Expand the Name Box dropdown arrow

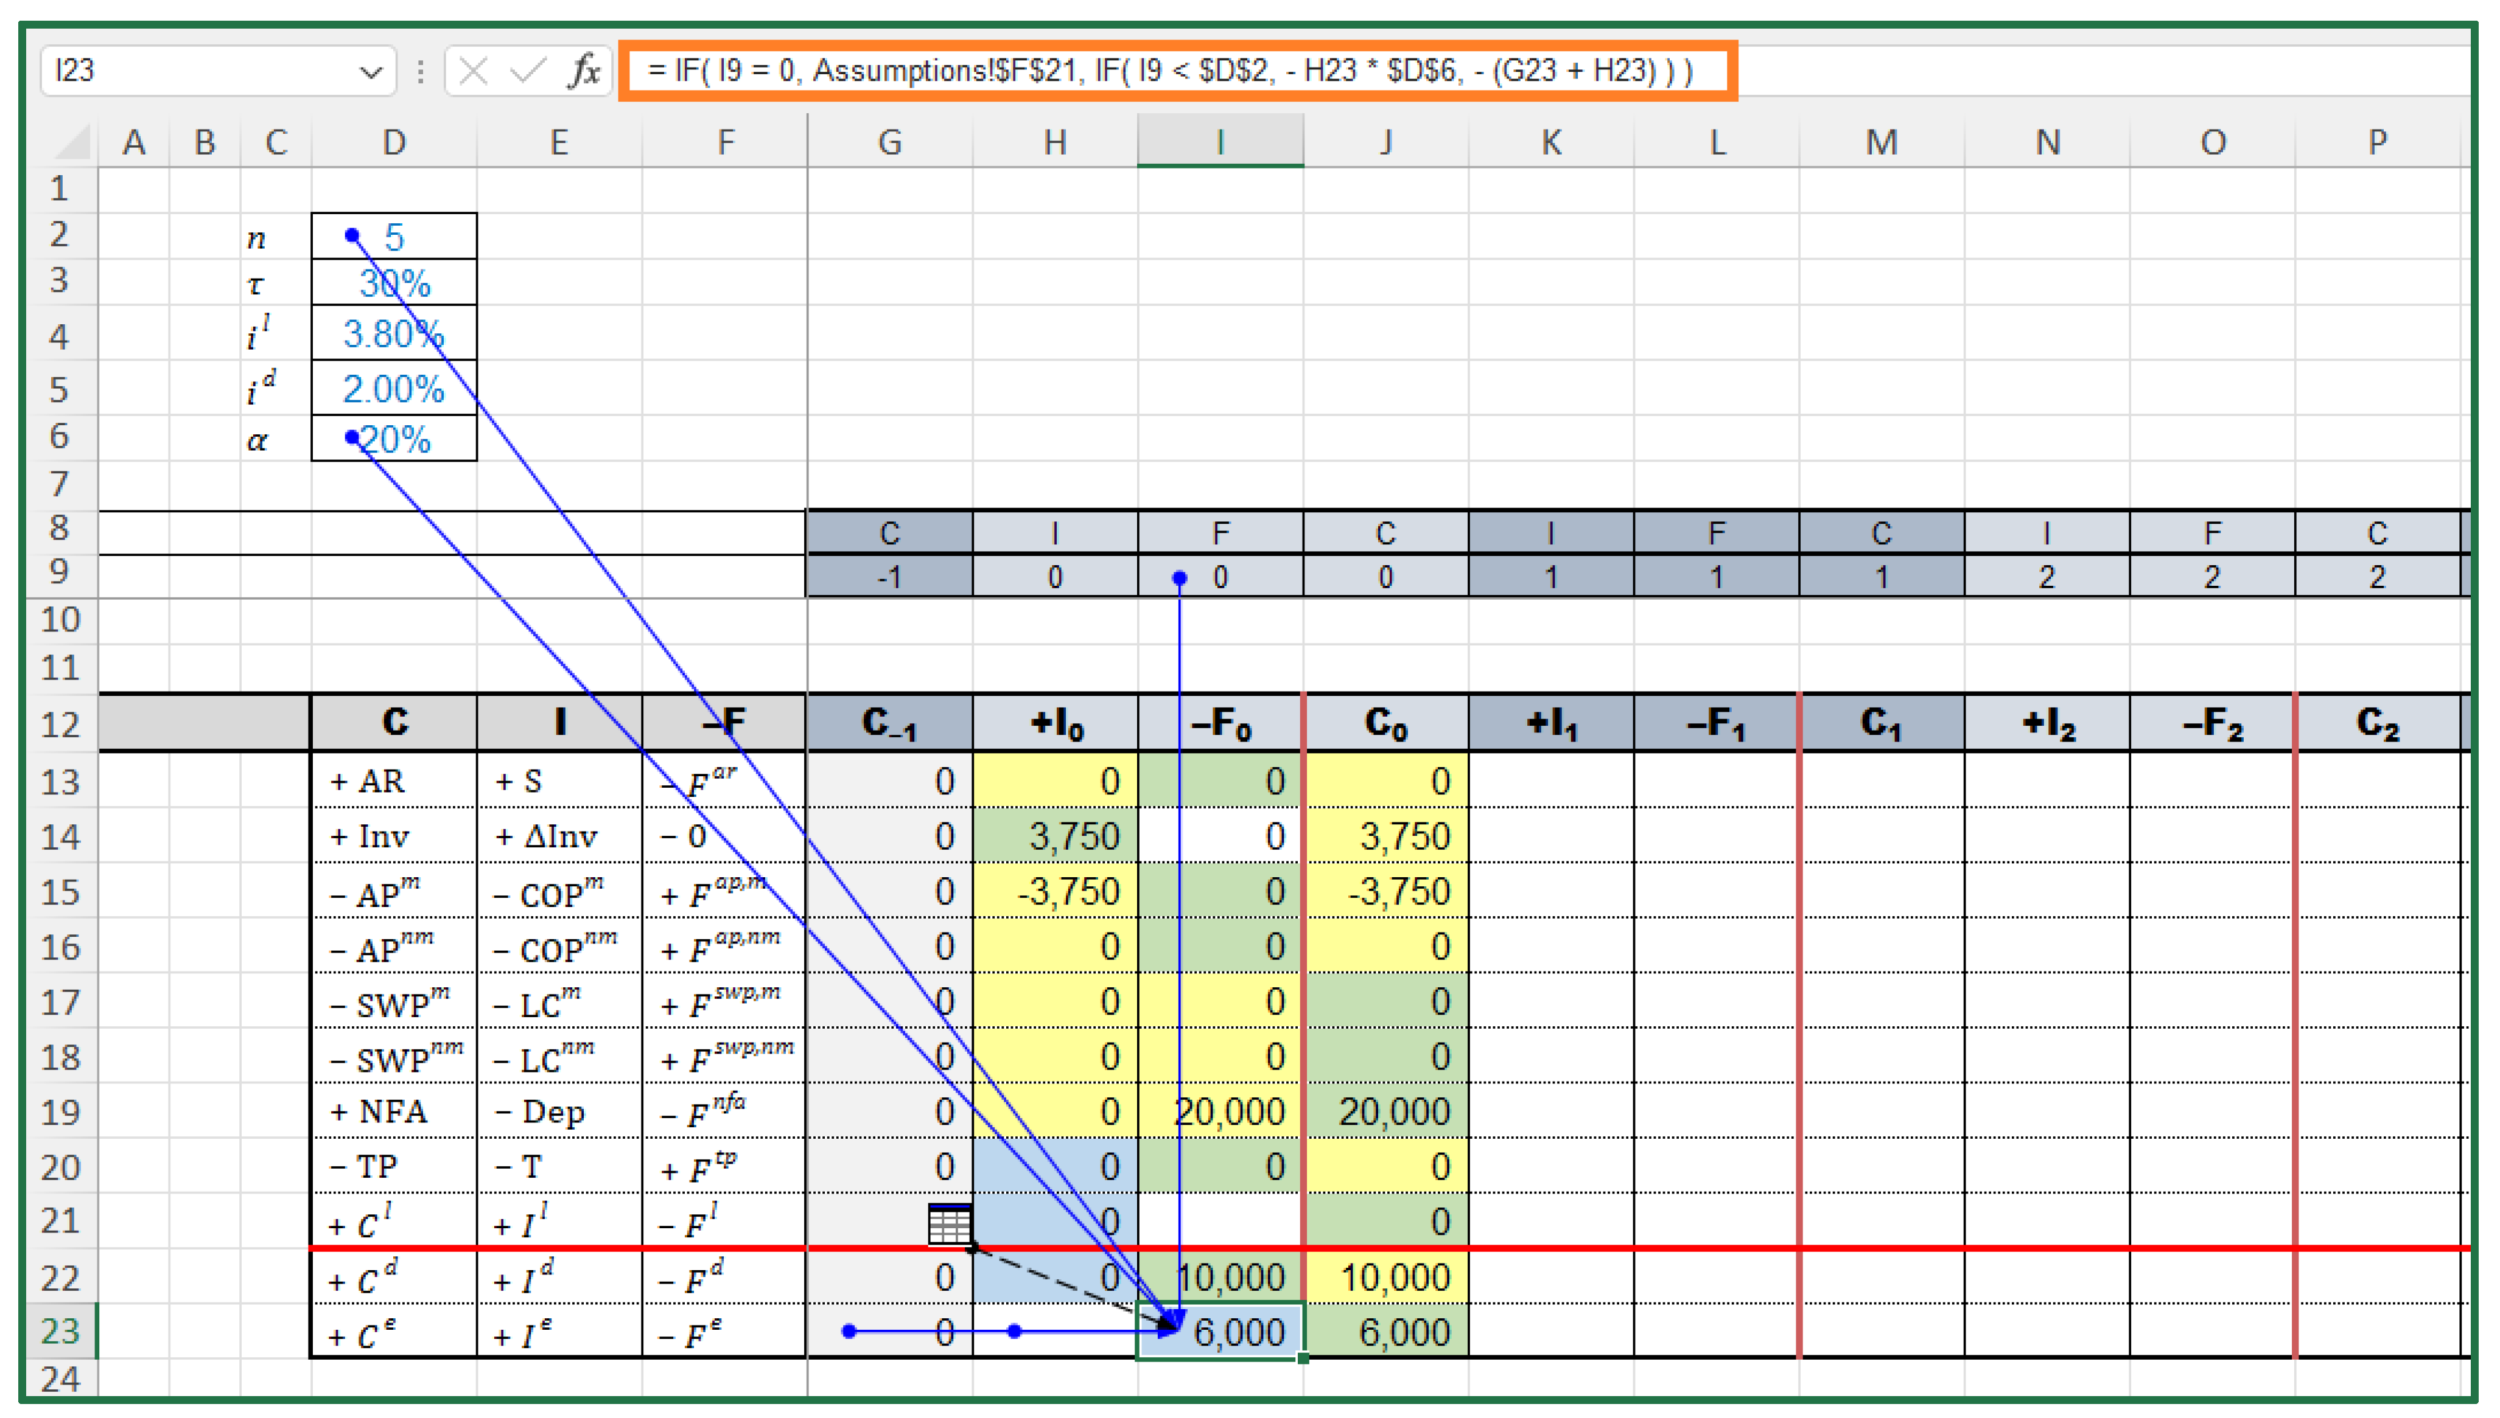370,72
